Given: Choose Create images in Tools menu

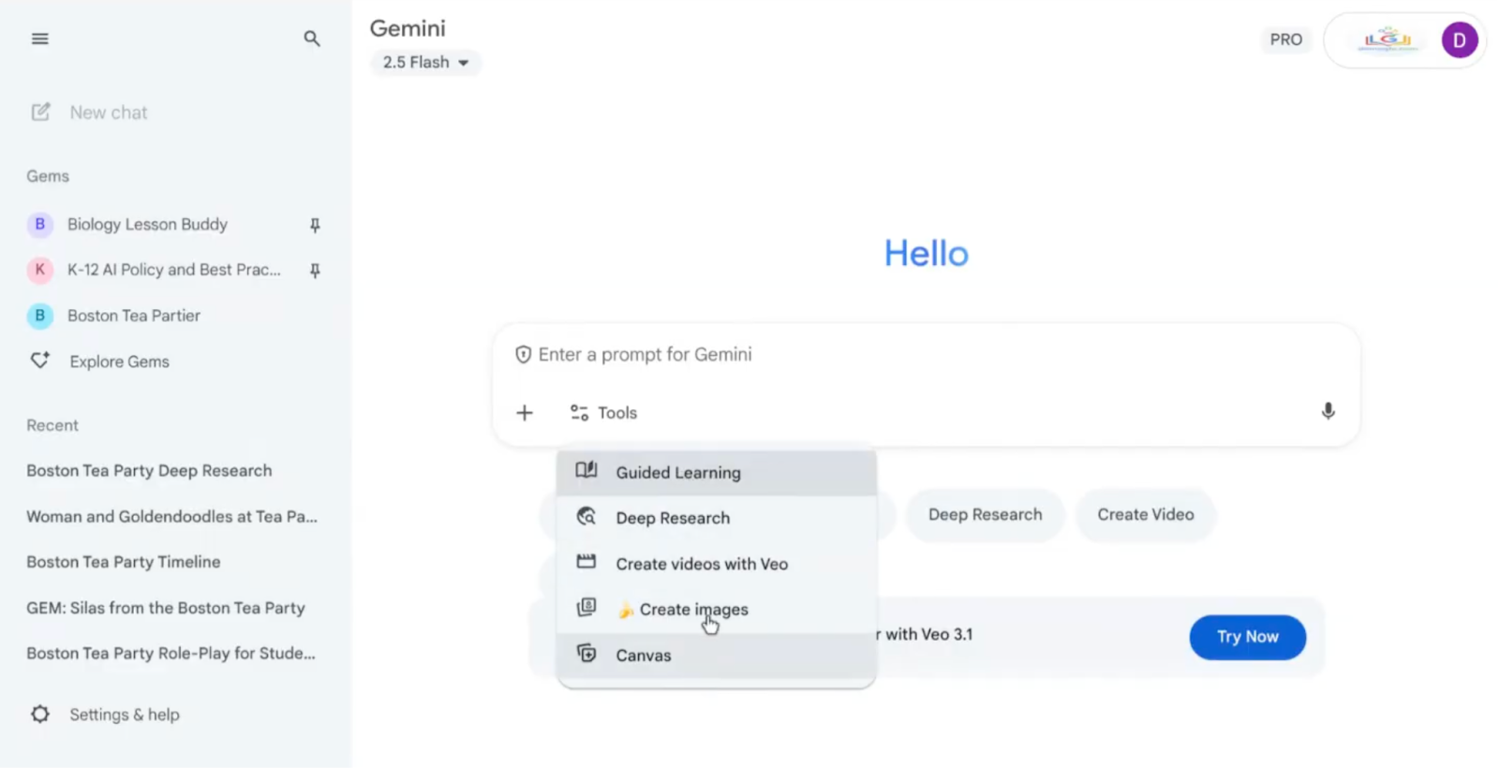Looking at the screenshot, I should [693, 610].
